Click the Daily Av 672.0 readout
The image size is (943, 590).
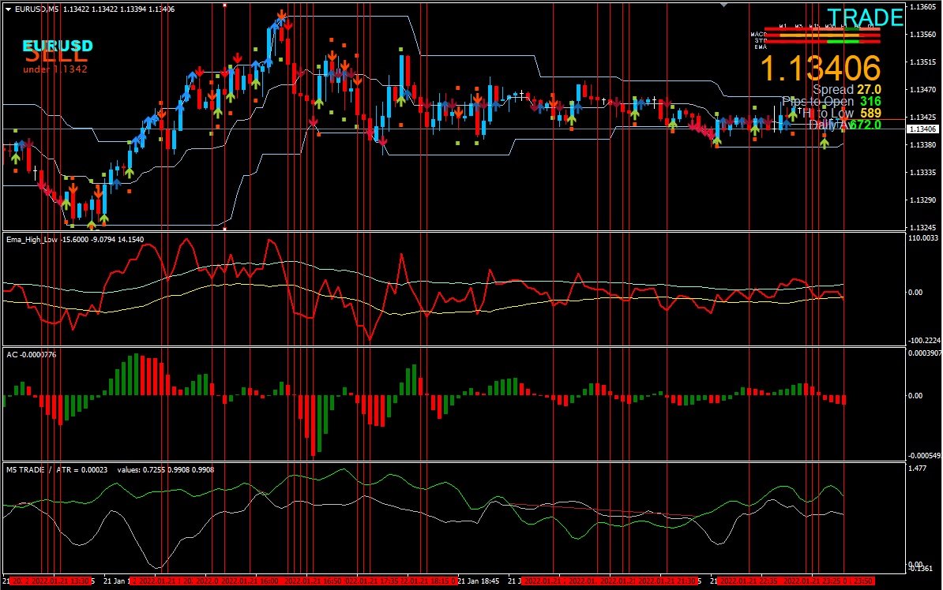pyautogui.click(x=845, y=125)
